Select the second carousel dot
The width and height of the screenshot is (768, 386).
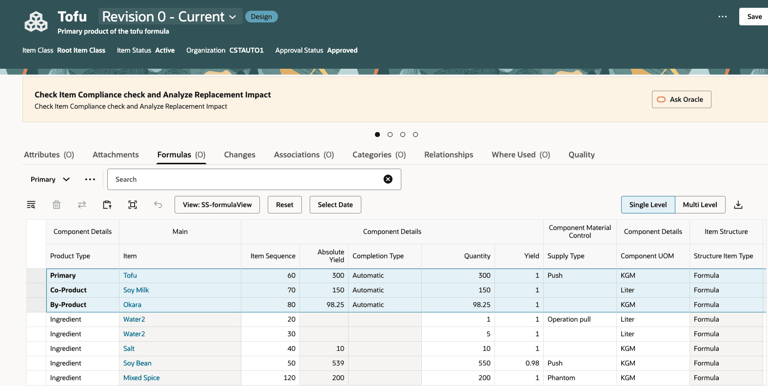390,135
